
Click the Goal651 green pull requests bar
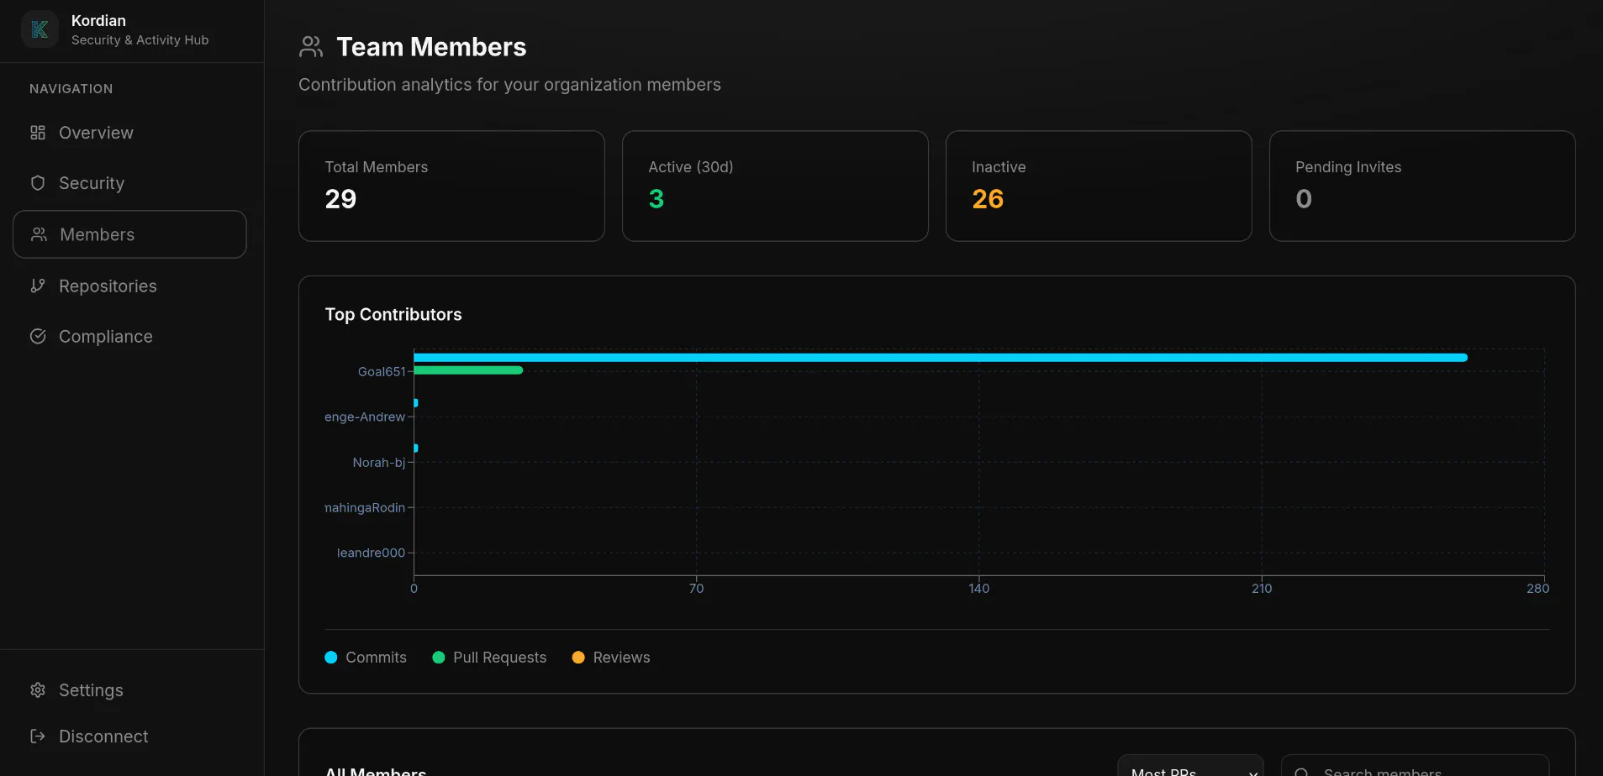point(468,370)
